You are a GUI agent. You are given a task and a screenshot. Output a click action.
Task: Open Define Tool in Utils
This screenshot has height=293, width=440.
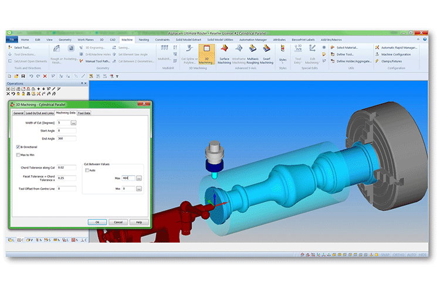[343, 54]
